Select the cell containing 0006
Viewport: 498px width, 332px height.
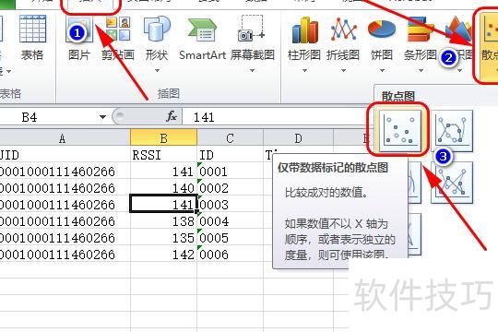(x=231, y=254)
